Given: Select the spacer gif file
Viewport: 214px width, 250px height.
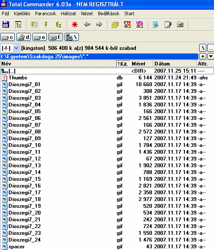Looking at the screenshot, I should tap(107, 247).
